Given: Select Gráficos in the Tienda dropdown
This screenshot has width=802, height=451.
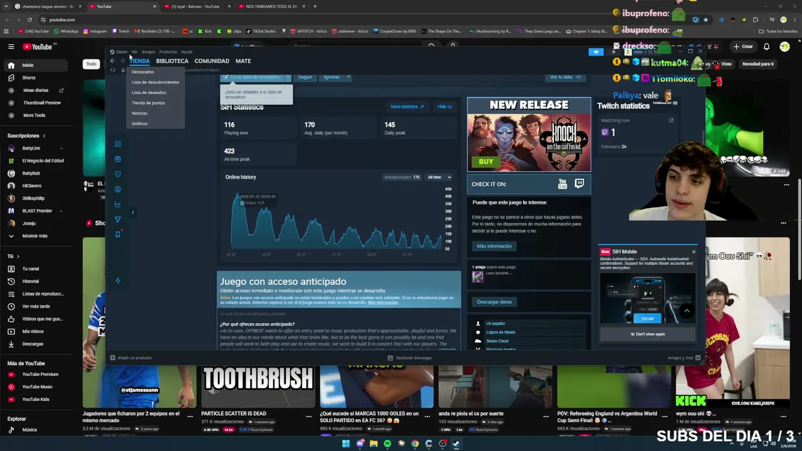Looking at the screenshot, I should 140,123.
